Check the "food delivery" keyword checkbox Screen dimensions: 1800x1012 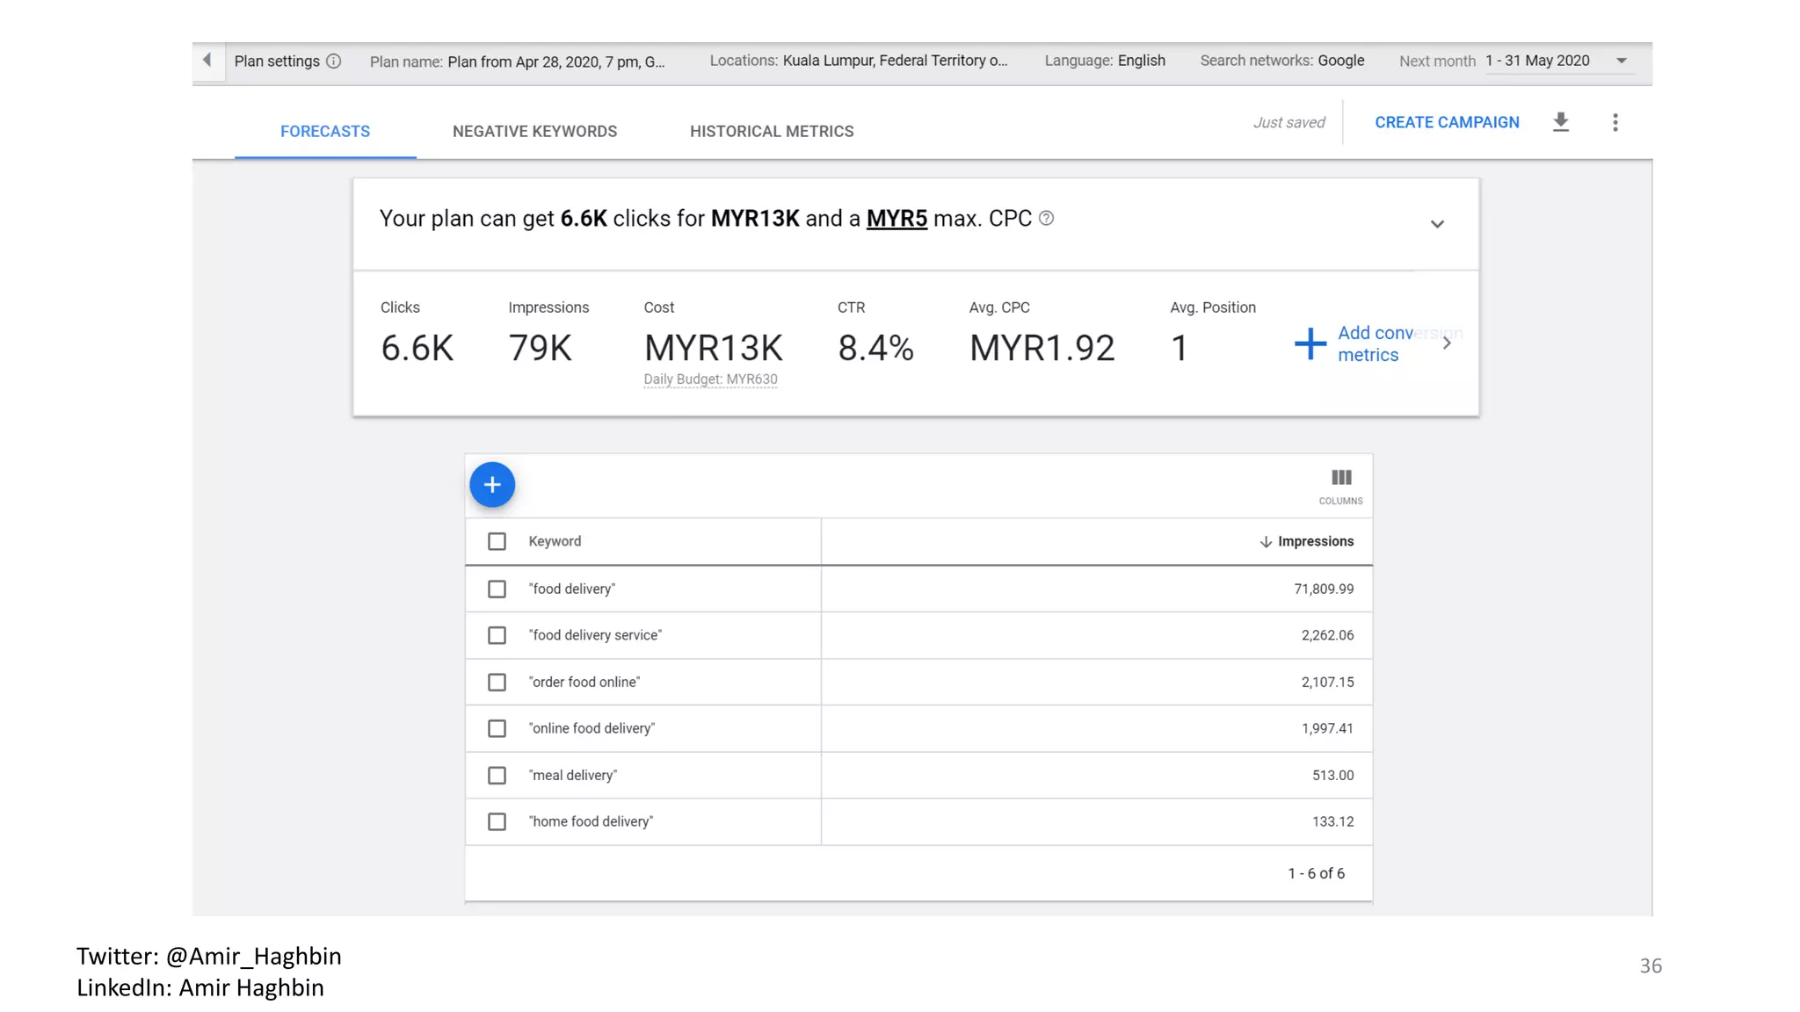click(497, 589)
